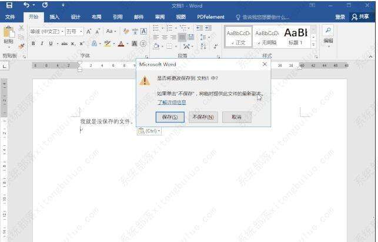378x242 pixels.
Task: Align text left
Action: [156, 37]
